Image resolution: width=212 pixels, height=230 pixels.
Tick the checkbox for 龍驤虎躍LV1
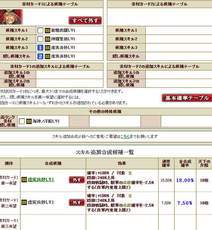click(40, 30)
